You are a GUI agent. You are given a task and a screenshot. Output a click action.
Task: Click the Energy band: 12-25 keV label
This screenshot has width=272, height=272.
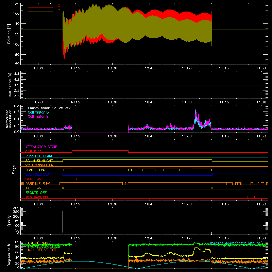tap(49, 108)
